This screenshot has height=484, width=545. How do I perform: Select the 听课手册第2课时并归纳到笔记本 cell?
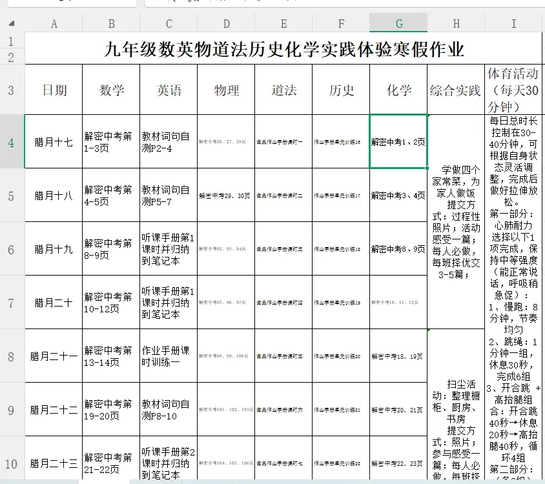169,462
